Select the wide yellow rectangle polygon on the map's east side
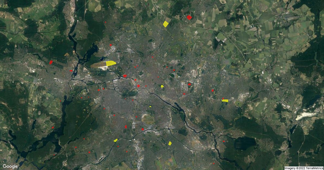This screenshot has width=324, height=170. click(x=225, y=101)
